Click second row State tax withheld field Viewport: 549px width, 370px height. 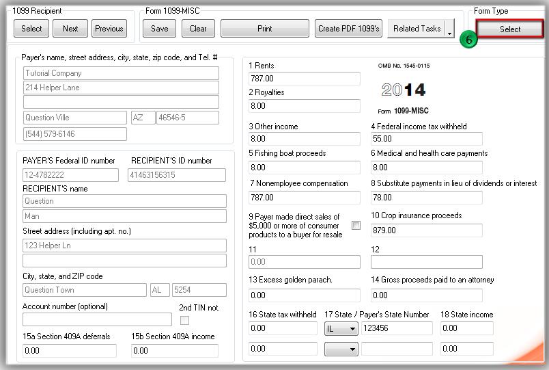283,349
